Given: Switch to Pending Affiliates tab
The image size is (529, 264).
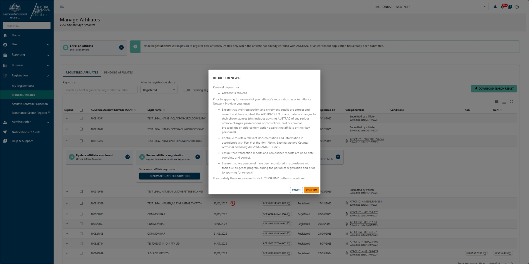Looking at the screenshot, I should (x=118, y=73).
